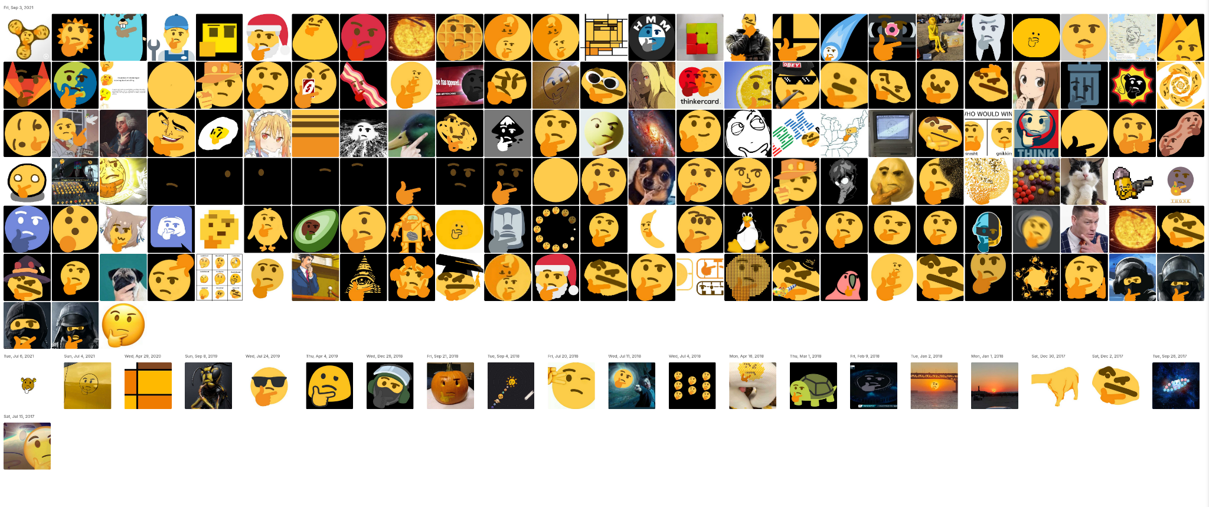Image resolution: width=1209 pixels, height=507 pixels.
Task: Open the Discord logo thinking thumbnail
Action: tap(171, 230)
